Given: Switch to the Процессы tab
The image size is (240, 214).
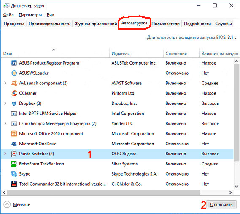Looking at the screenshot, I should point(14,24).
